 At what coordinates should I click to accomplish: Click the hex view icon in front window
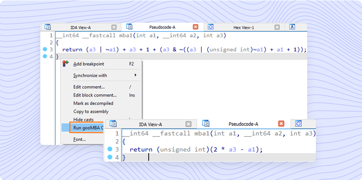[298, 124]
